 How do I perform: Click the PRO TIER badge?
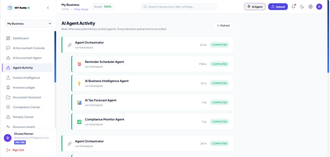(x=20, y=143)
